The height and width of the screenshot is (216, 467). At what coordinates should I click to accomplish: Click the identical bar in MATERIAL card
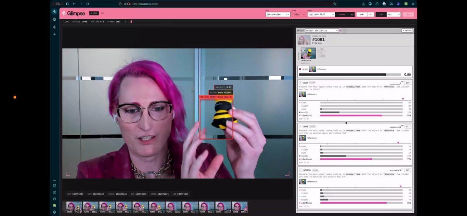(361, 203)
